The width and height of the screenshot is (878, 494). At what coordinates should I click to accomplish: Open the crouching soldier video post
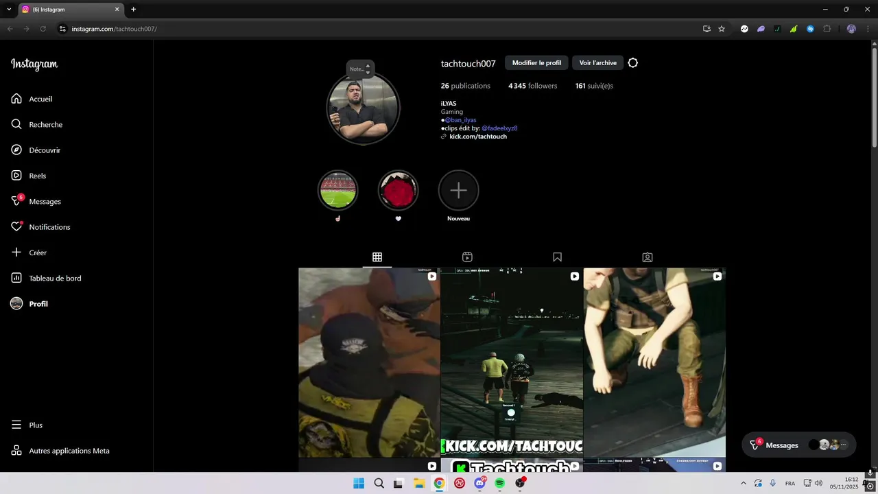(654, 362)
